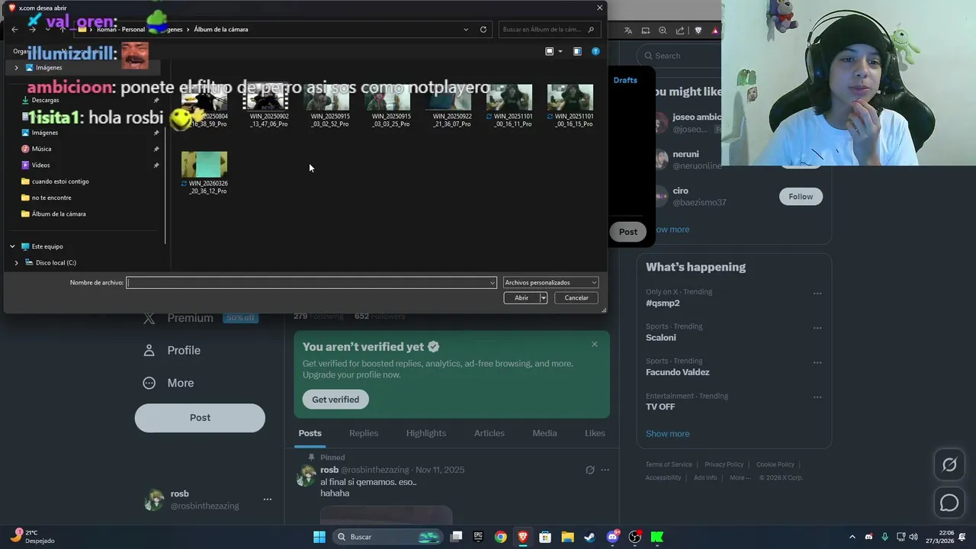Focus the Buscar en Álbum de la cámara field

pyautogui.click(x=550, y=29)
